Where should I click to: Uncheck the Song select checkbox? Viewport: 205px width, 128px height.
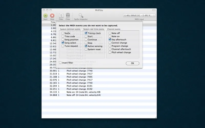click(63, 43)
